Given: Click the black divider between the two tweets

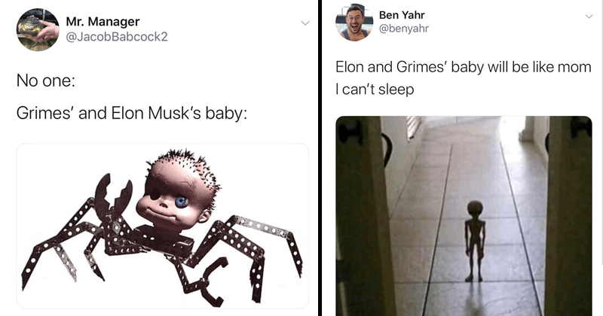Looking at the screenshot, I should click(320, 158).
